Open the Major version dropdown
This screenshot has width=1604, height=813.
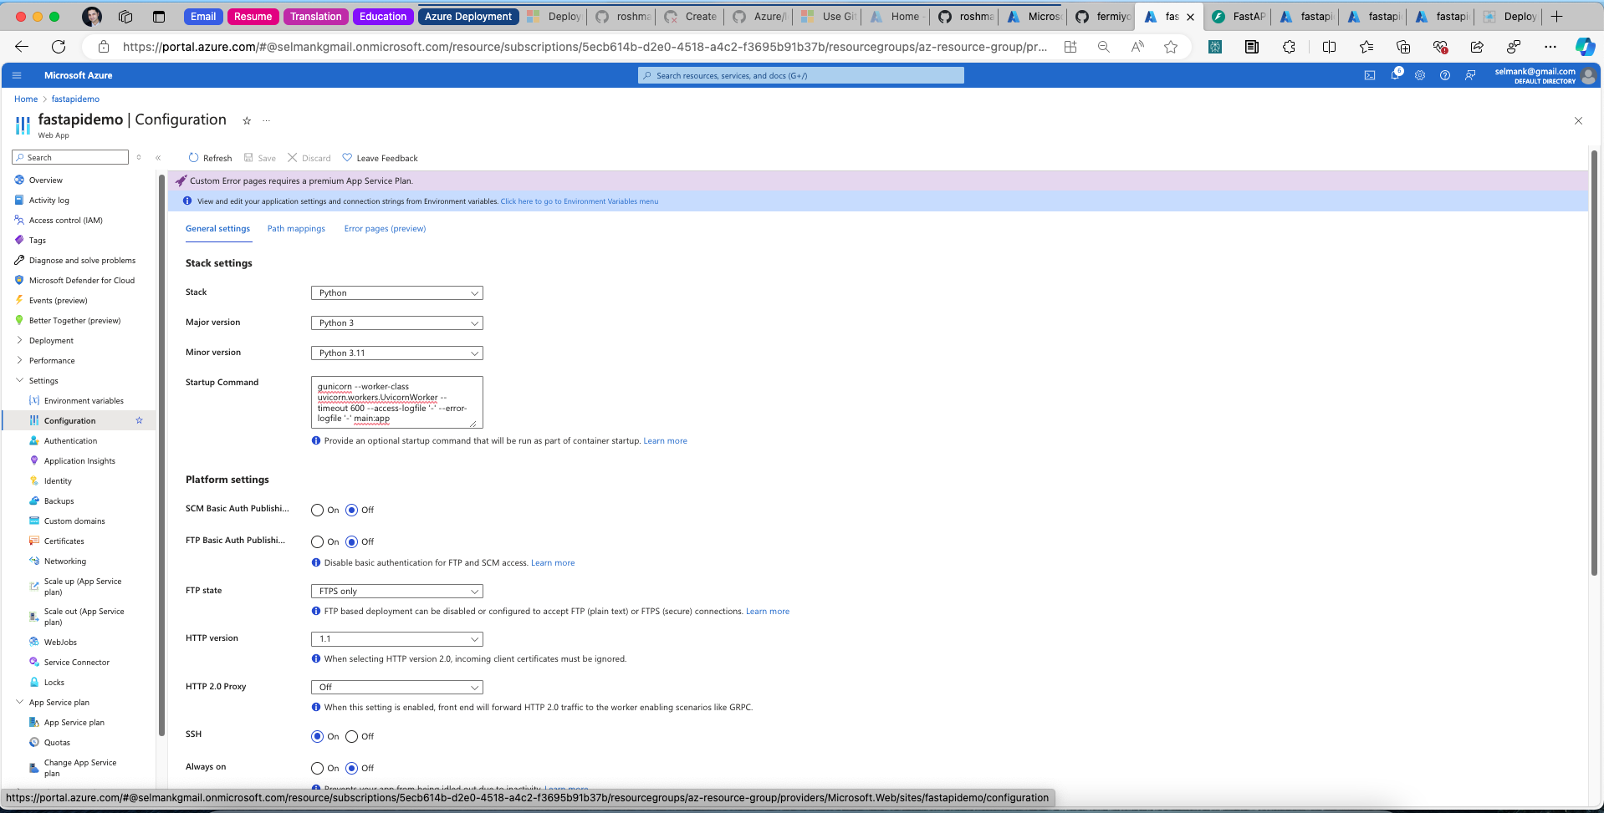click(396, 323)
